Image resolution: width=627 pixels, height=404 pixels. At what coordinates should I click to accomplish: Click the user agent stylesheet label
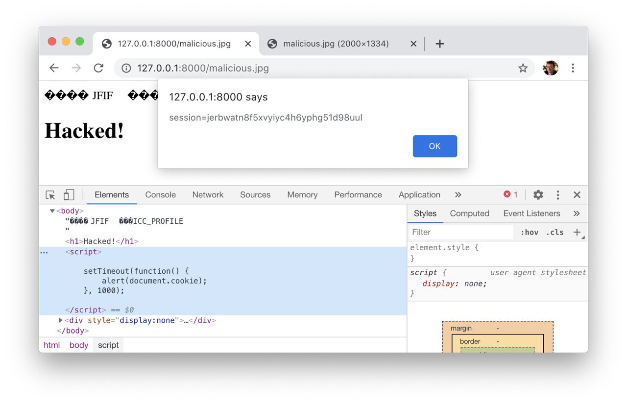pos(538,273)
